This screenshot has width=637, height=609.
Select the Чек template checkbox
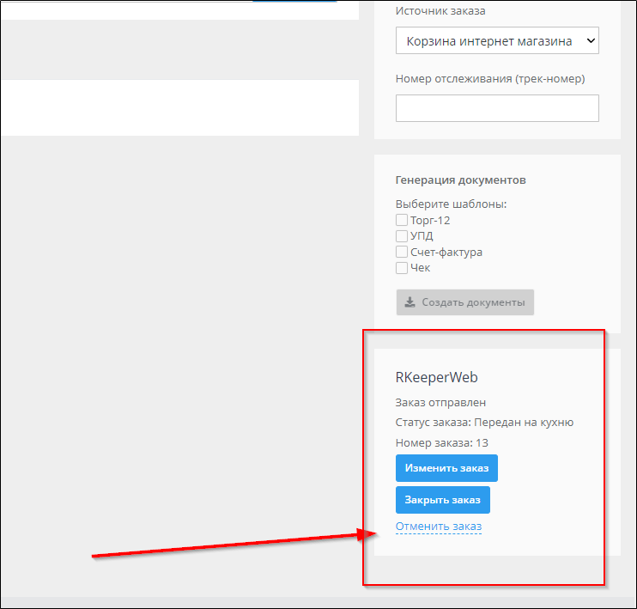(402, 268)
